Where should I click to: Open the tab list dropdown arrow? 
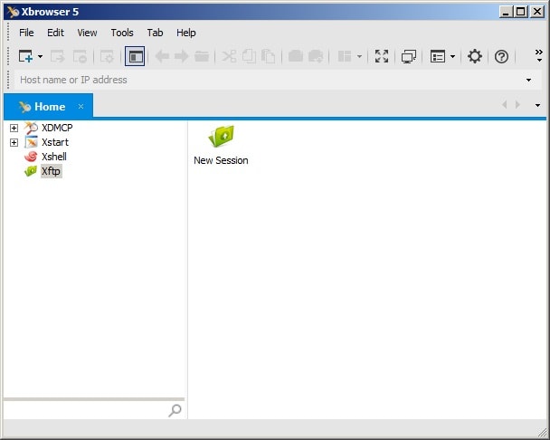(537, 105)
